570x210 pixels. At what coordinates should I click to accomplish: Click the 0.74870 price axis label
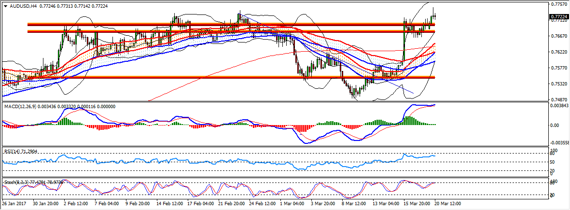tap(558, 100)
